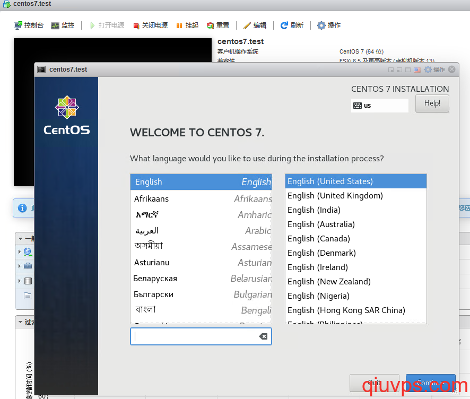Select Assamese in the language list
The image size is (470, 399).
[201, 246]
